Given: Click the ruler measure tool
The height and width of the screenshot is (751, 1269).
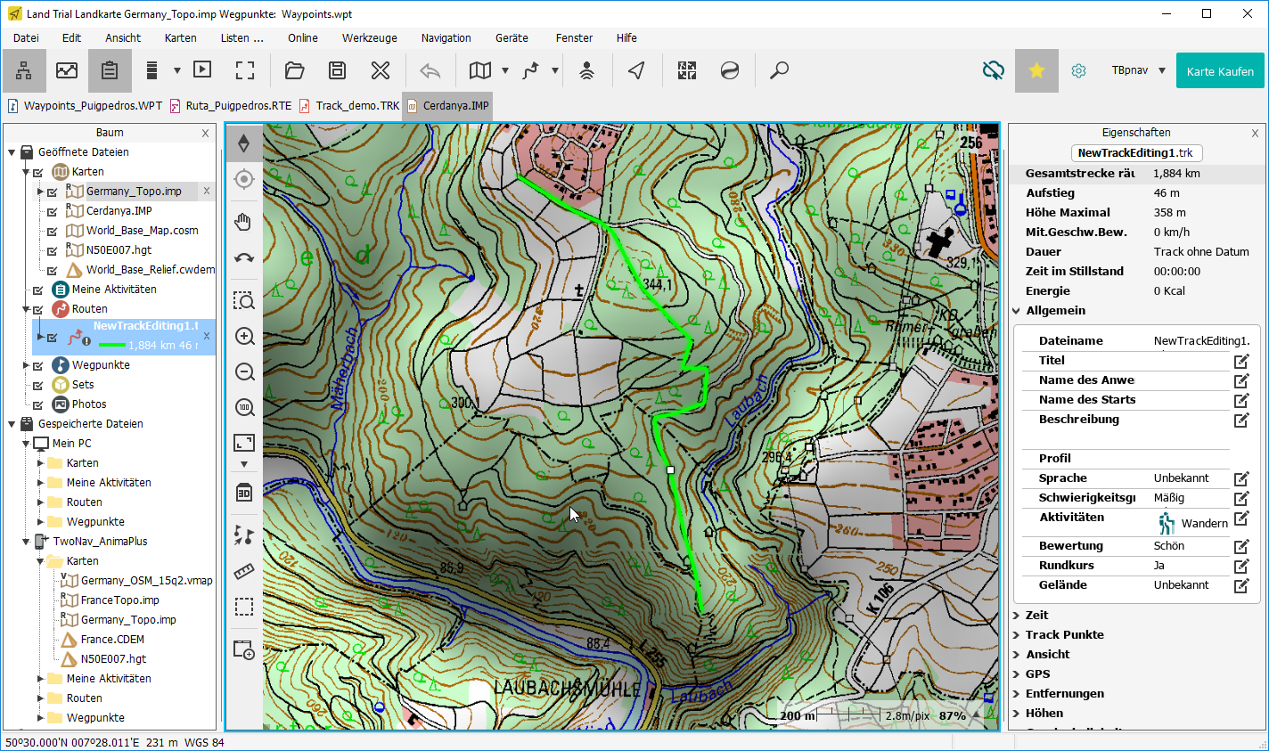Looking at the screenshot, I should point(244,571).
